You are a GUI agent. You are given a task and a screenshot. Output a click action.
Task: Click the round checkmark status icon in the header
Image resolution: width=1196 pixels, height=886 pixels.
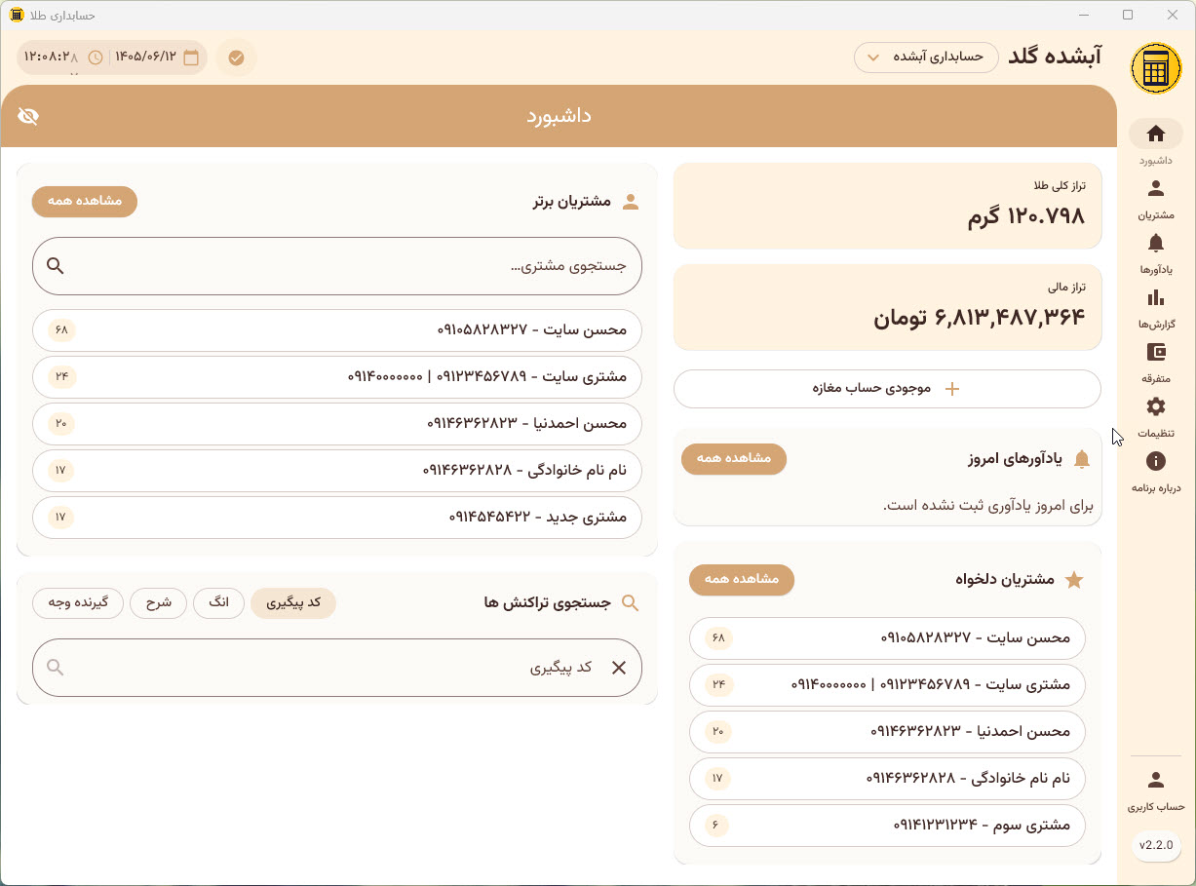tap(236, 58)
